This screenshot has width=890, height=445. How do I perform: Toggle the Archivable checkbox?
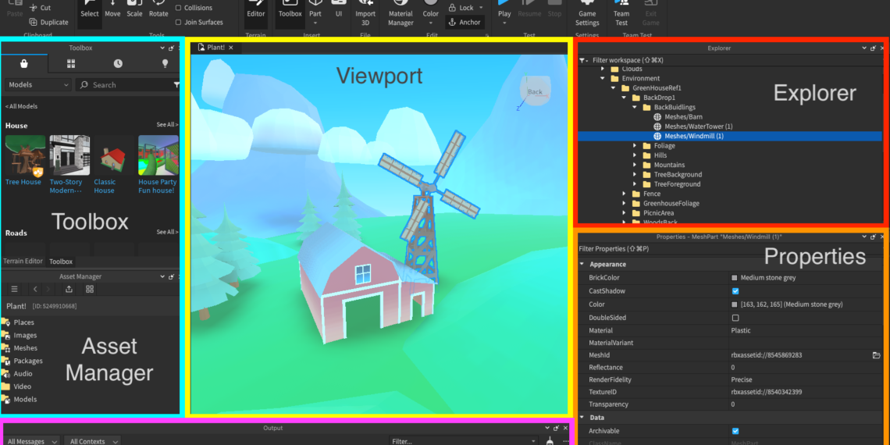pos(735,432)
